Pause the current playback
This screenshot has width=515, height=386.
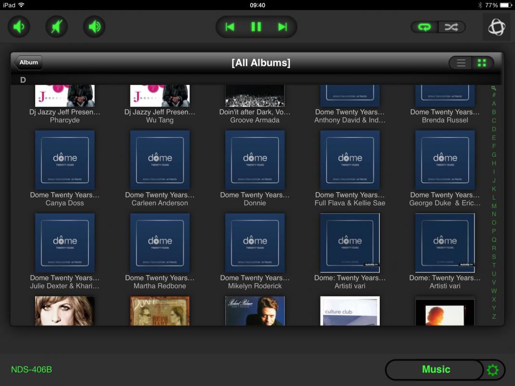point(256,27)
